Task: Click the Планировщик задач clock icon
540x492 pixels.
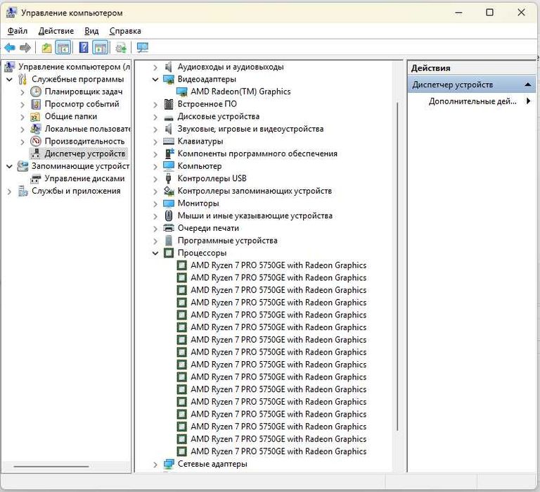Action: 36,92
